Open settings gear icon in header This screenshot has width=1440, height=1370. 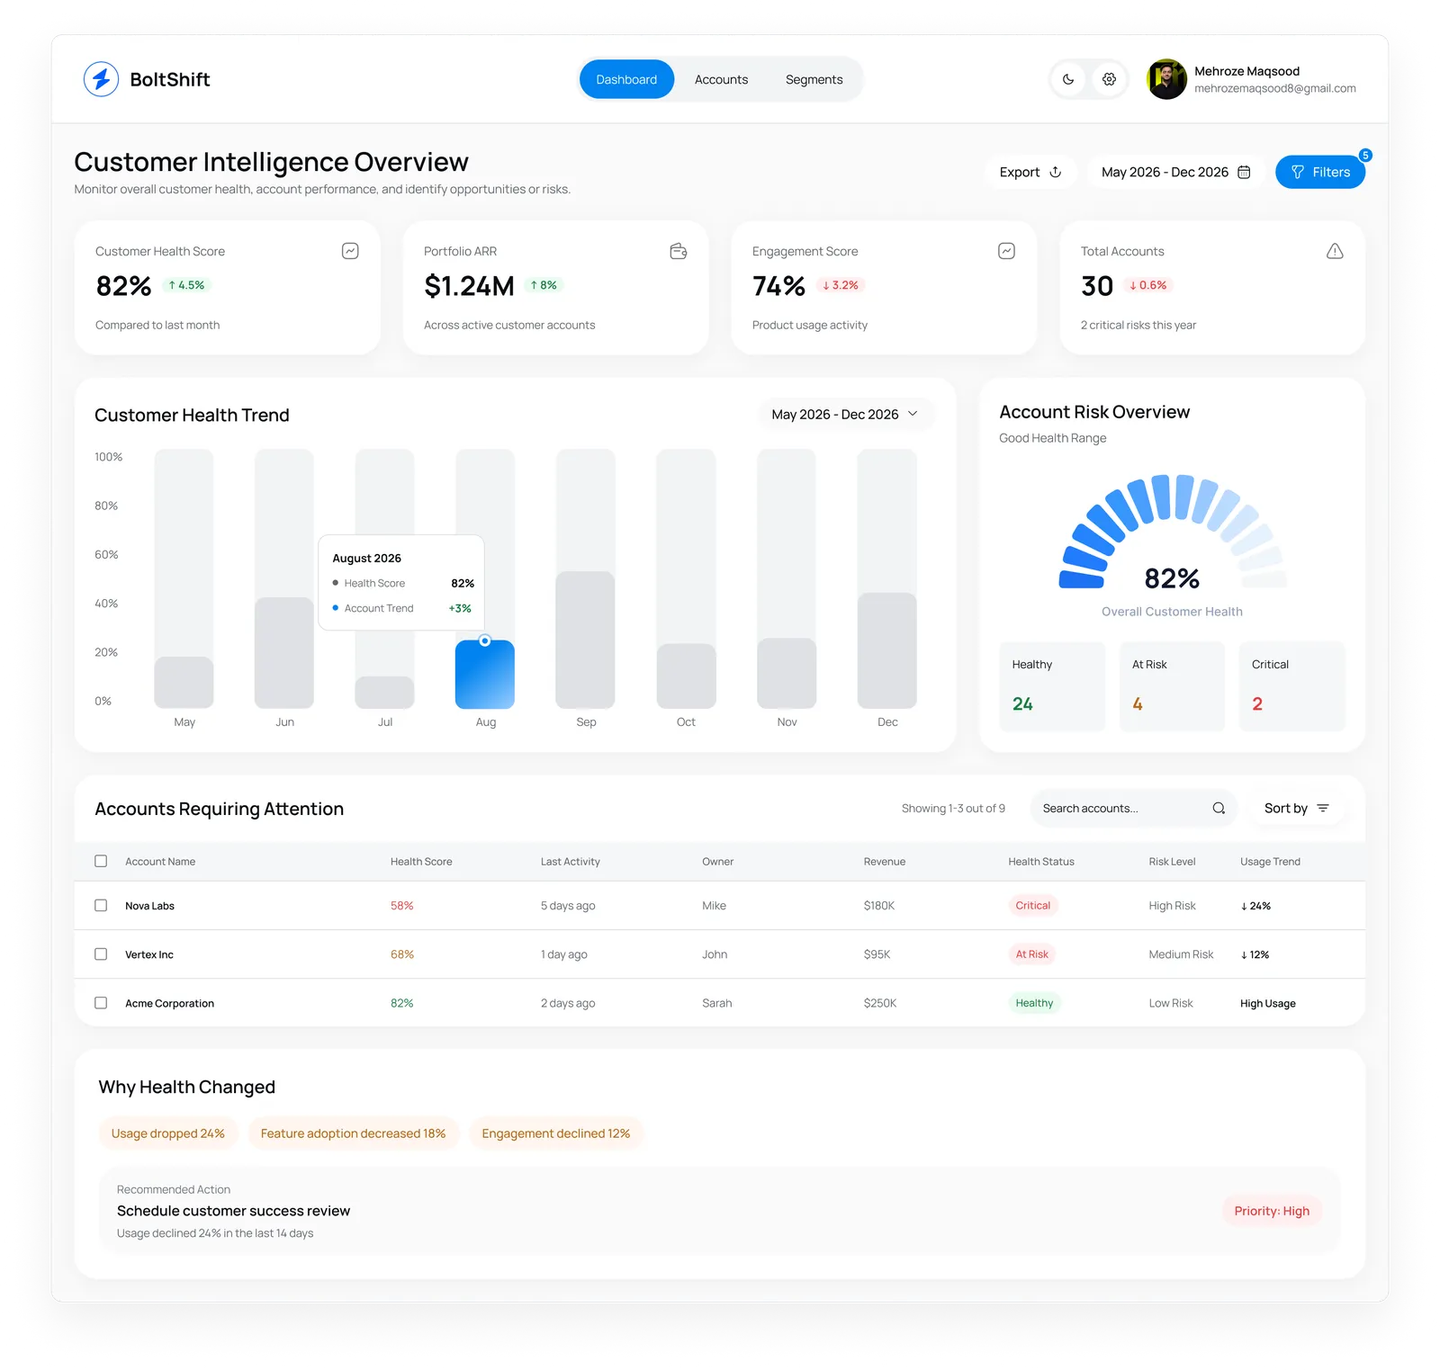(x=1109, y=79)
